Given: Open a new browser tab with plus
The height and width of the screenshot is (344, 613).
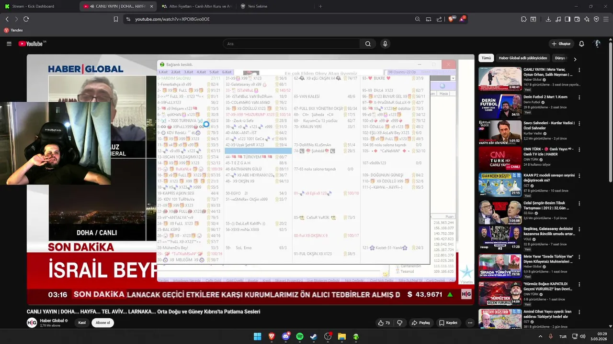Looking at the screenshot, I should click(x=320, y=6).
